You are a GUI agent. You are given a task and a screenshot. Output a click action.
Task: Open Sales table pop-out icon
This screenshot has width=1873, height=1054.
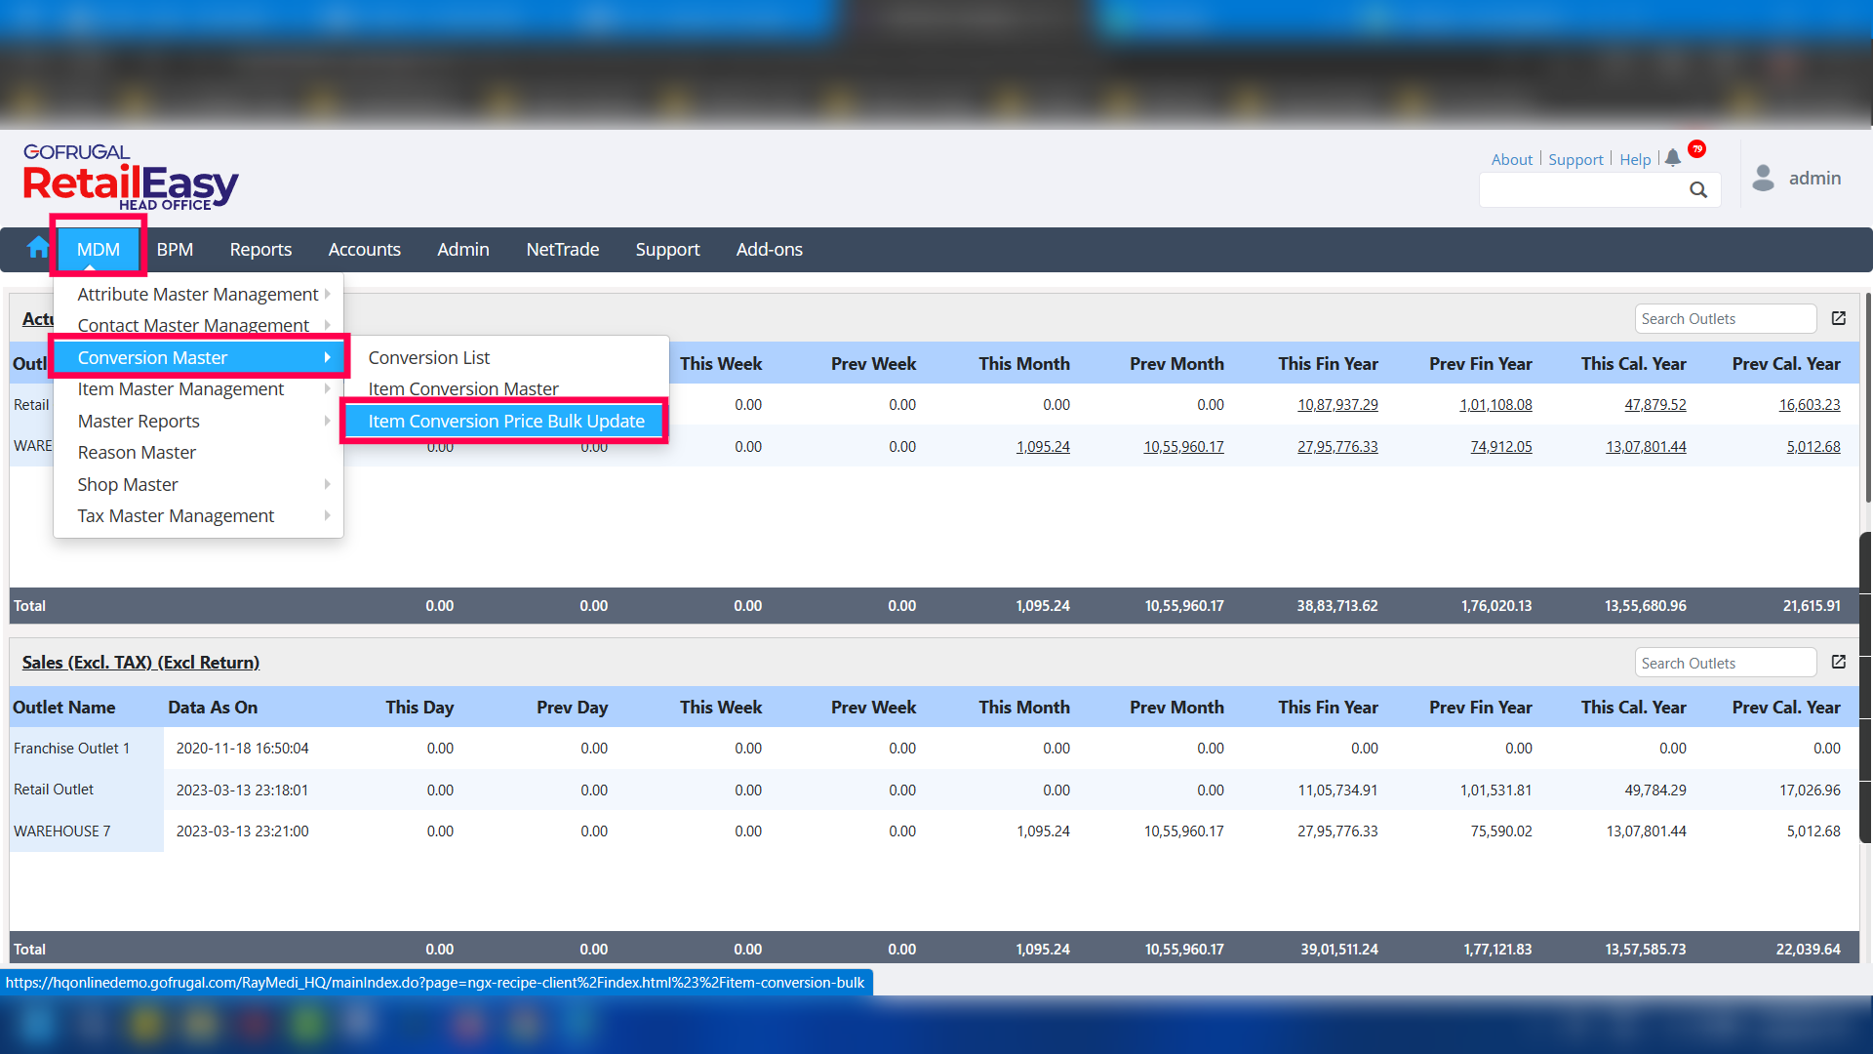coord(1839,662)
